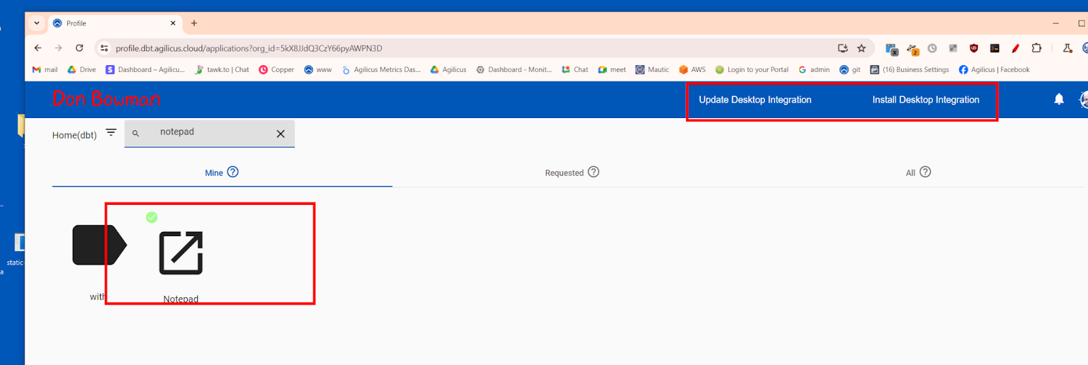Viewport: 1088px width, 365px height.
Task: Click the notepad search input field
Action: pyautogui.click(x=211, y=132)
